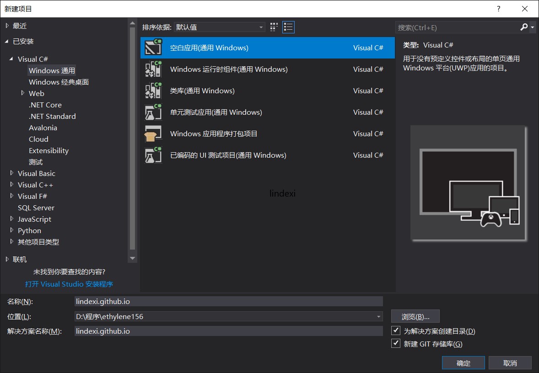Select the 空白应用(通用 Windows) template
The image size is (539, 373).
tap(229, 48)
